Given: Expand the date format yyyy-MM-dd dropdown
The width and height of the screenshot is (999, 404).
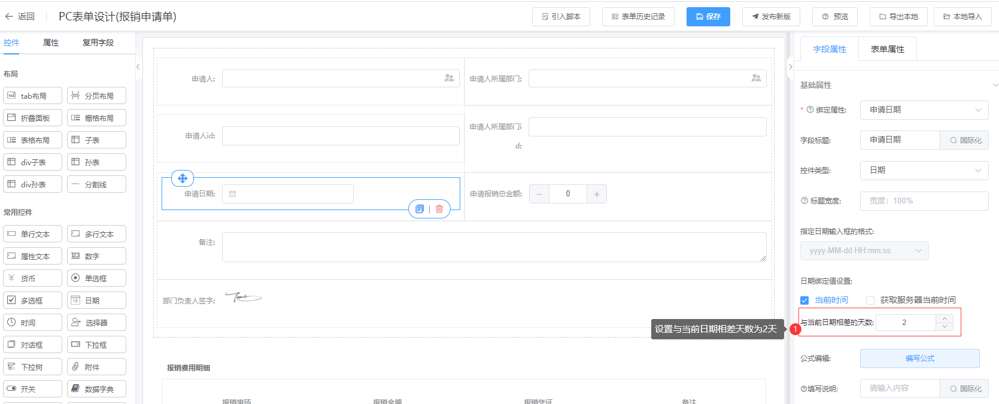Looking at the screenshot, I should pos(864,251).
